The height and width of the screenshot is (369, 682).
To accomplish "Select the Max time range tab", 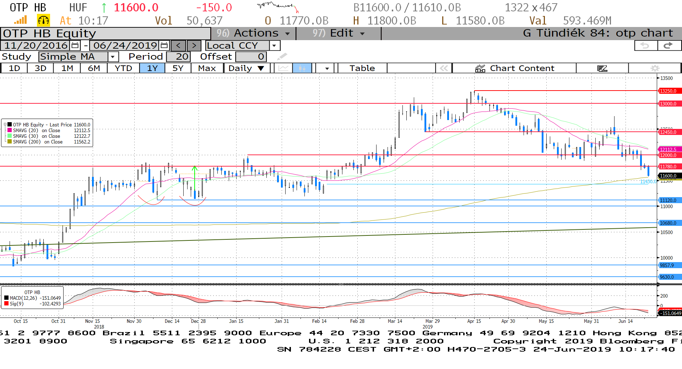I will tap(207, 68).
